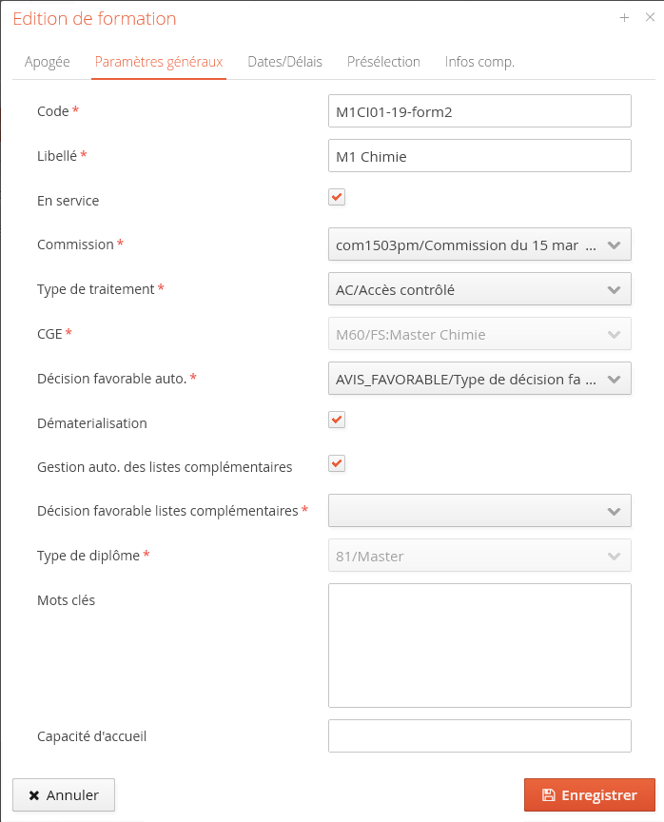664x822 pixels.
Task: Focus the Mots clés text area
Action: click(x=479, y=645)
